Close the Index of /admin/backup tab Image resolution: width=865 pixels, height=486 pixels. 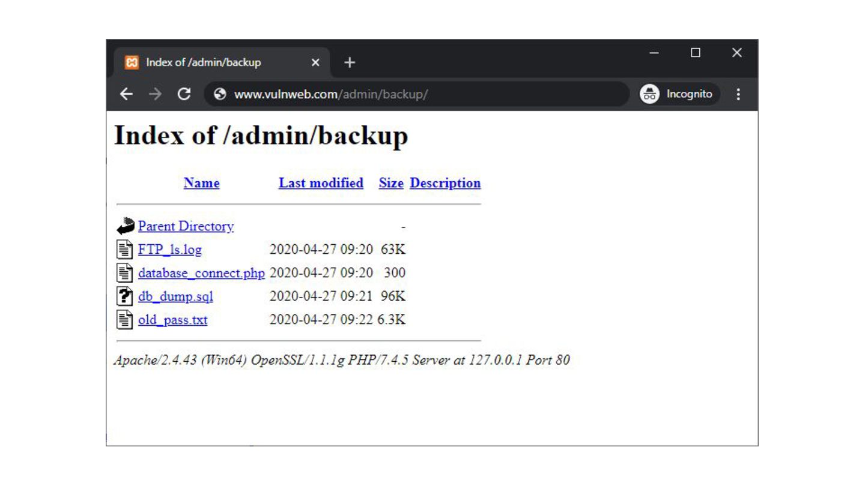point(315,62)
